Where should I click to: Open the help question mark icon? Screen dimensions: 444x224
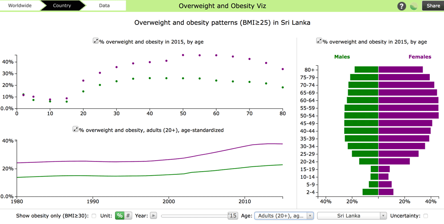pyautogui.click(x=401, y=6)
